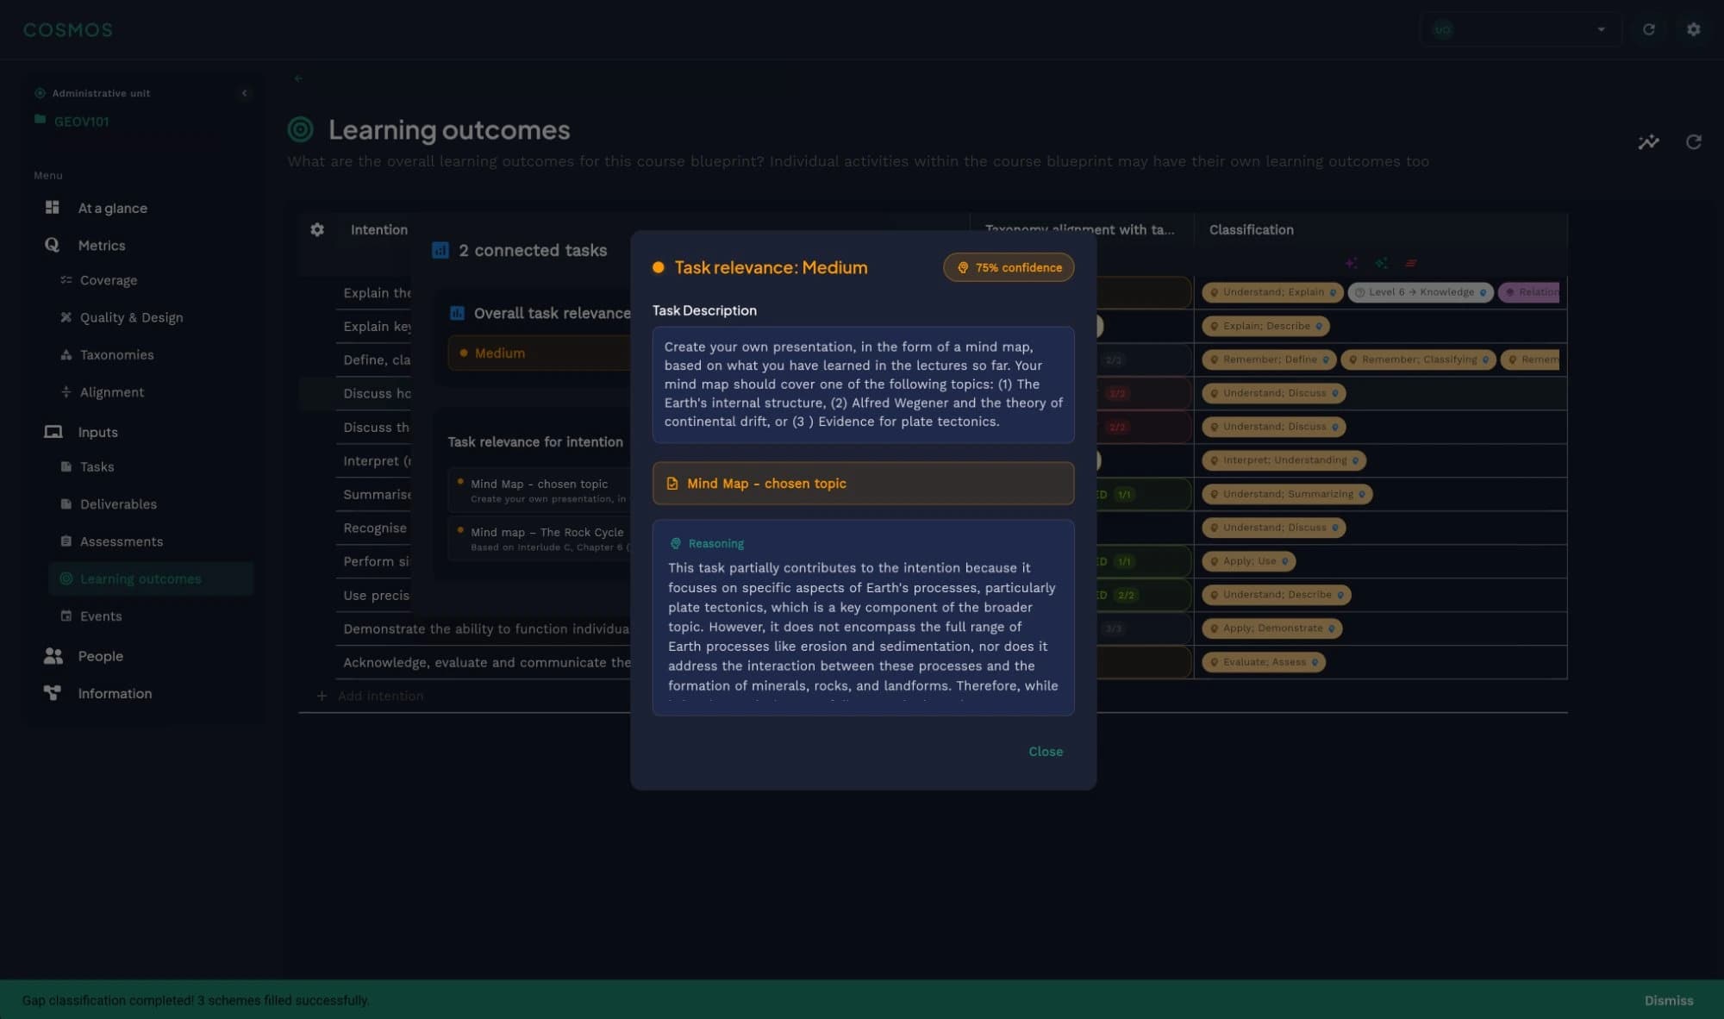Click the red classification lines icon

coord(1410,263)
